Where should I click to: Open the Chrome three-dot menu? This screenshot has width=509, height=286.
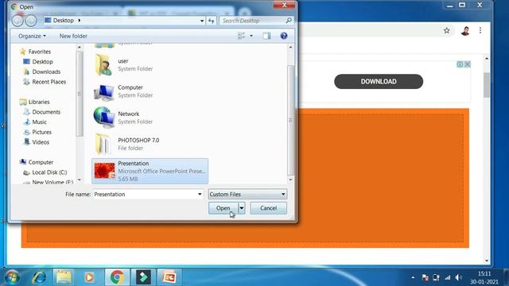(x=480, y=30)
